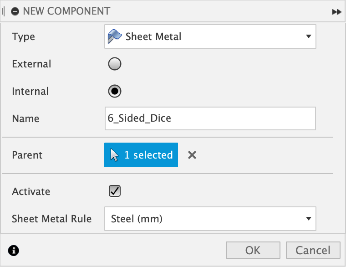Click the cursor arrow icon in the Parent selector
346x267 pixels.
(x=114, y=155)
